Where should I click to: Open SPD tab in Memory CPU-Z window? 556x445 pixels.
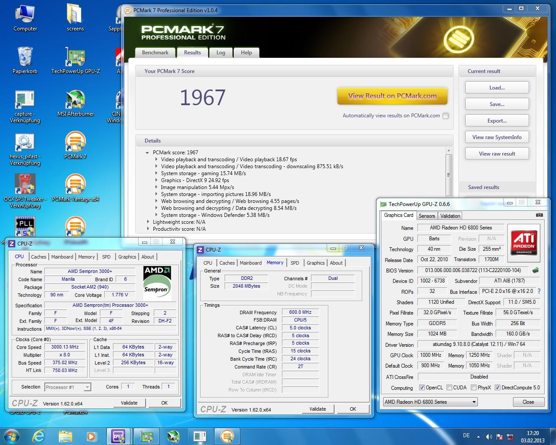[295, 263]
